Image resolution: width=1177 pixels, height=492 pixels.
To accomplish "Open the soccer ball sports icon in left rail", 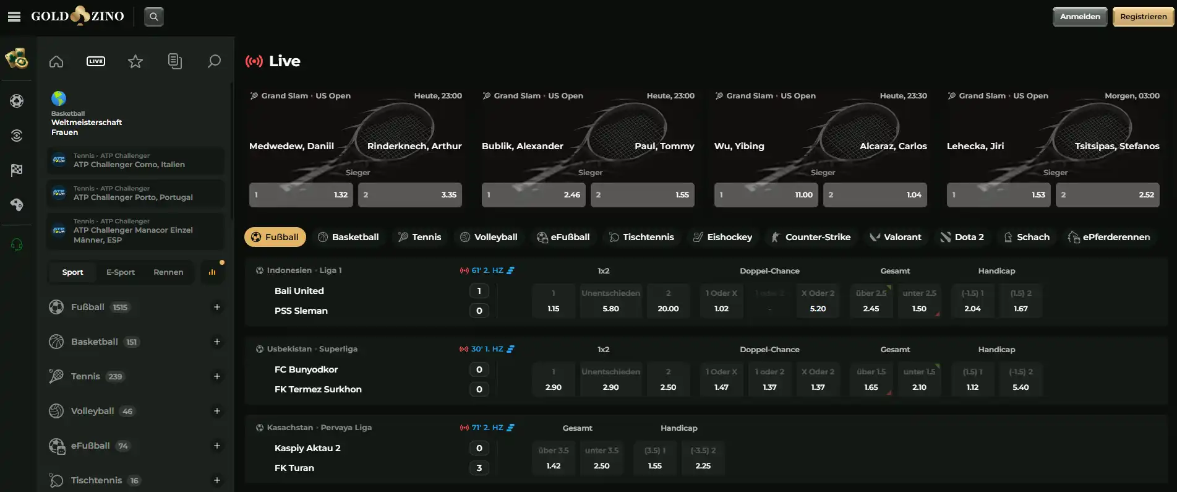I will tap(17, 101).
